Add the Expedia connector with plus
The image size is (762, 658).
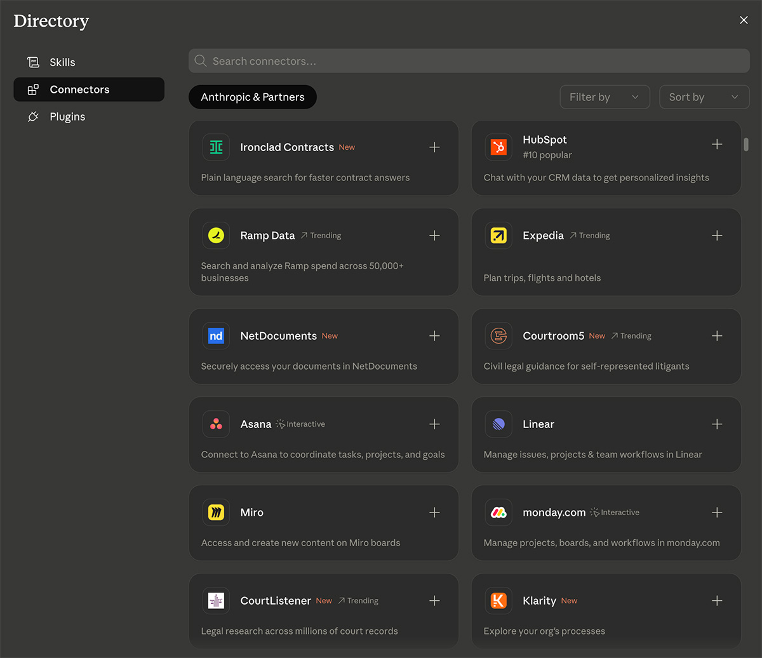[717, 235]
